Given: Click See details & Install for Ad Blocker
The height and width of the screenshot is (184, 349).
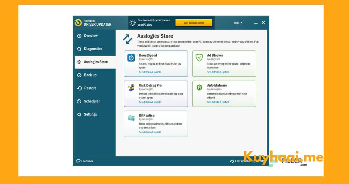Looking at the screenshot, I should (218, 72).
